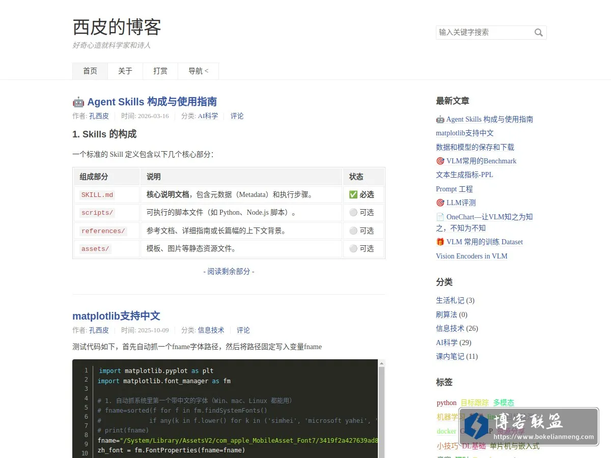Click the code block vertical scrollbar
Image resolution: width=611 pixels, height=458 pixels.
click(x=381, y=409)
